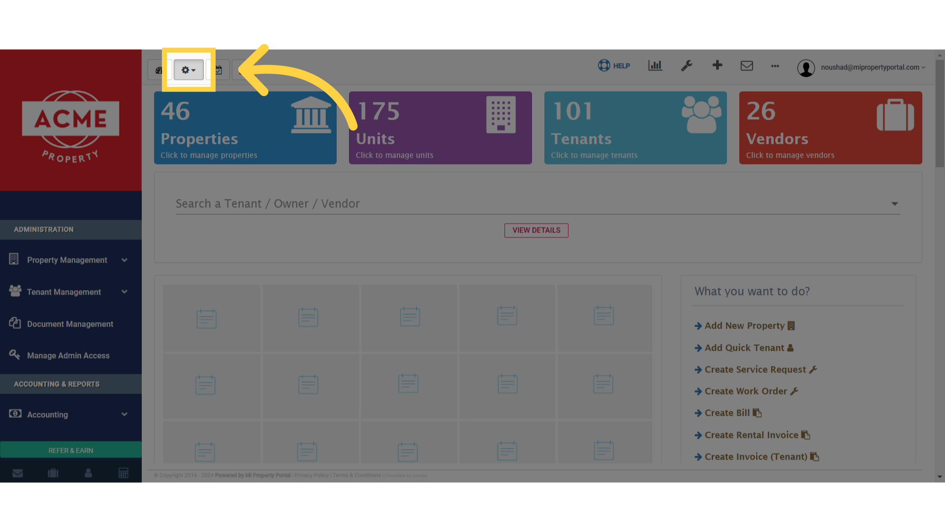
Task: Expand the Property Management chevron
Action: pyautogui.click(x=125, y=260)
